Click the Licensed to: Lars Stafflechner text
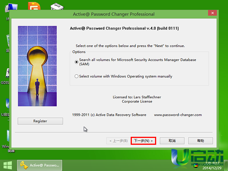This screenshot has height=171, width=228. (x=137, y=97)
